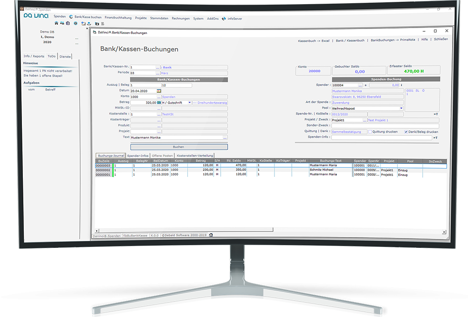Select the Buchungs-Journal tab
Screen dimensions: 468x317
[110, 155]
